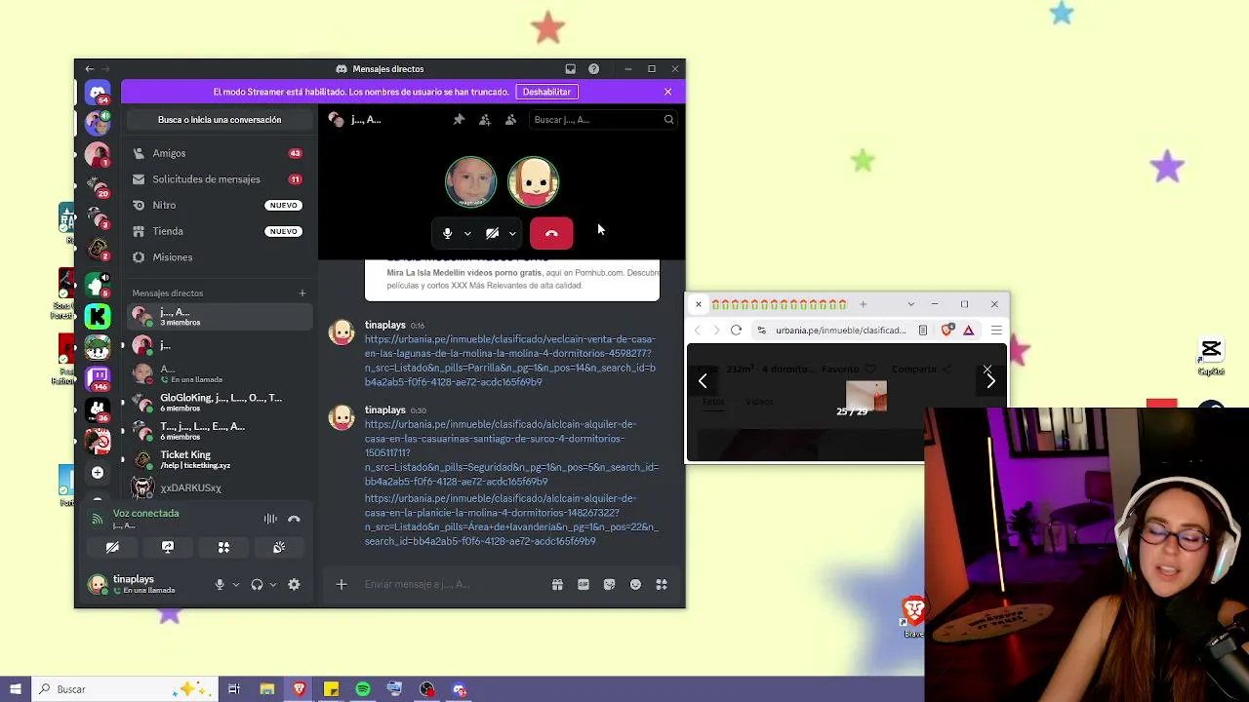Dismiss the Streamer mode banner

667,92
